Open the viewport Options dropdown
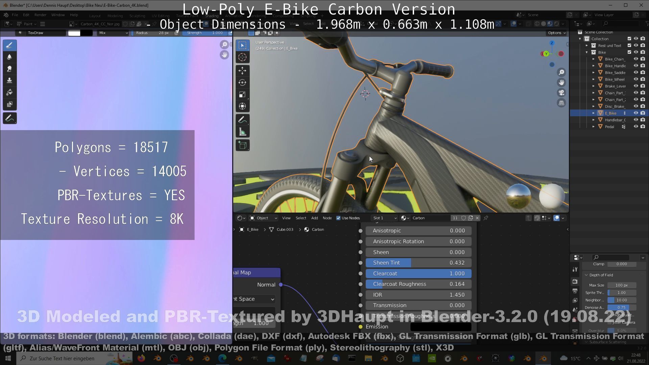 (x=556, y=33)
